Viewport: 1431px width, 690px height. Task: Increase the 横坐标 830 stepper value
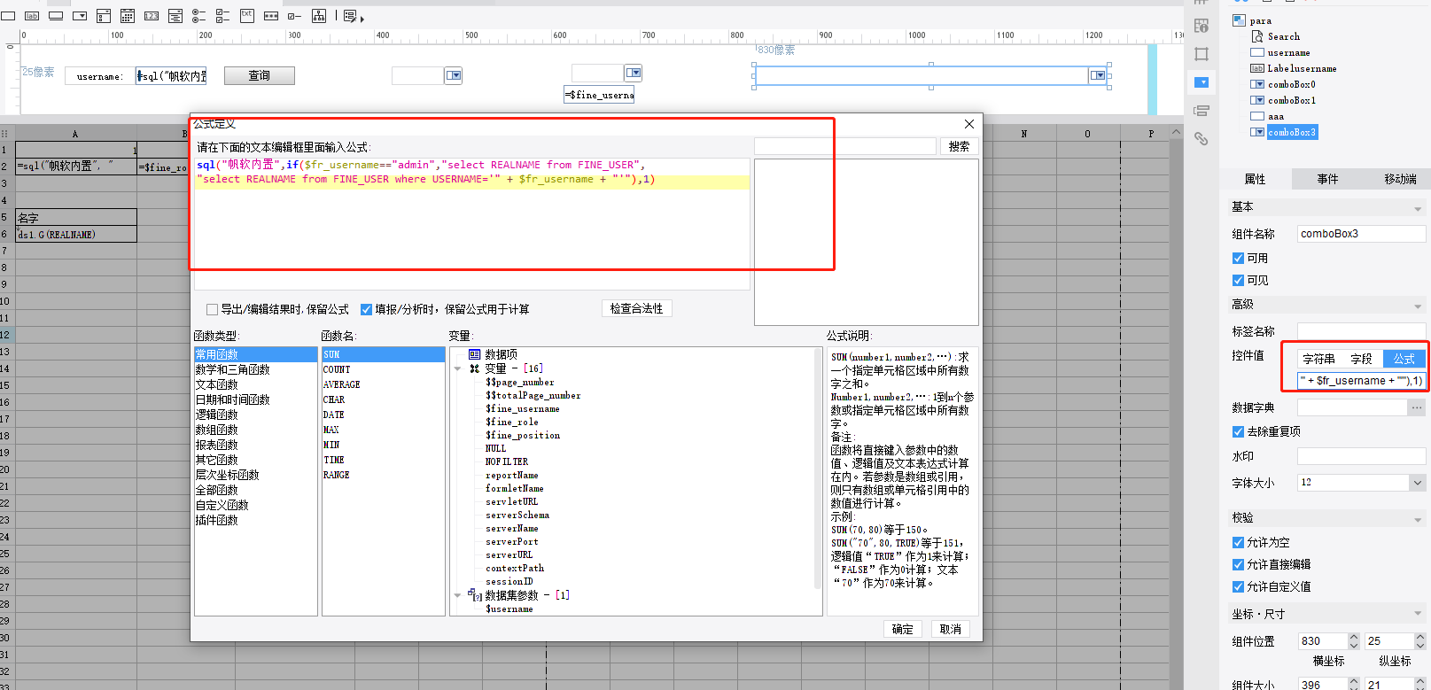1353,637
